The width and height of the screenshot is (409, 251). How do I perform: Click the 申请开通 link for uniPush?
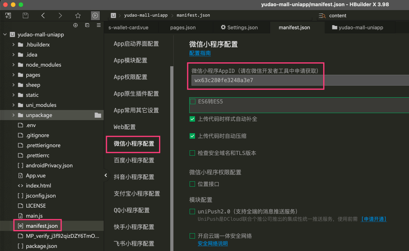[x=373, y=219]
